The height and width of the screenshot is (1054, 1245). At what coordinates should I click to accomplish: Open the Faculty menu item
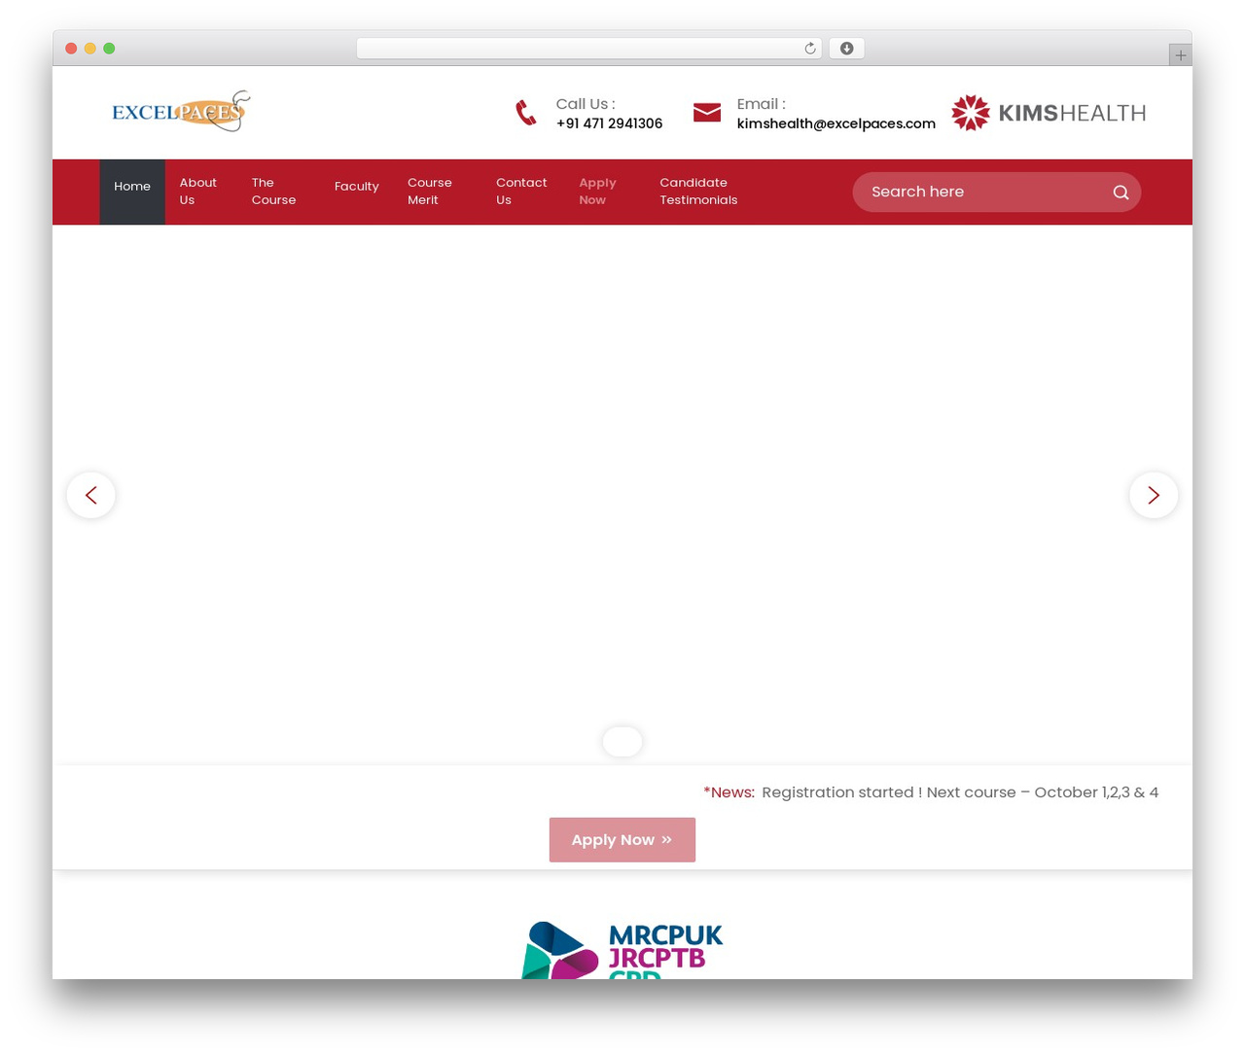coord(357,187)
